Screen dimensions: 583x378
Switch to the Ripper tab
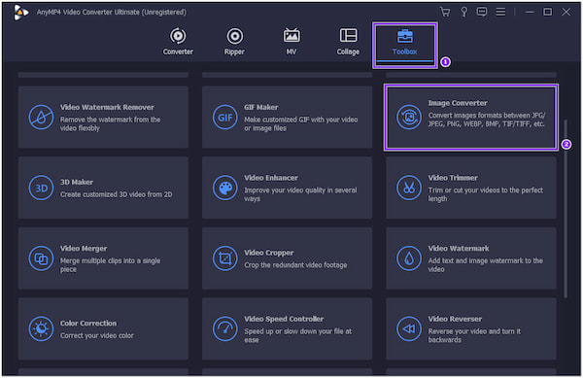234,42
